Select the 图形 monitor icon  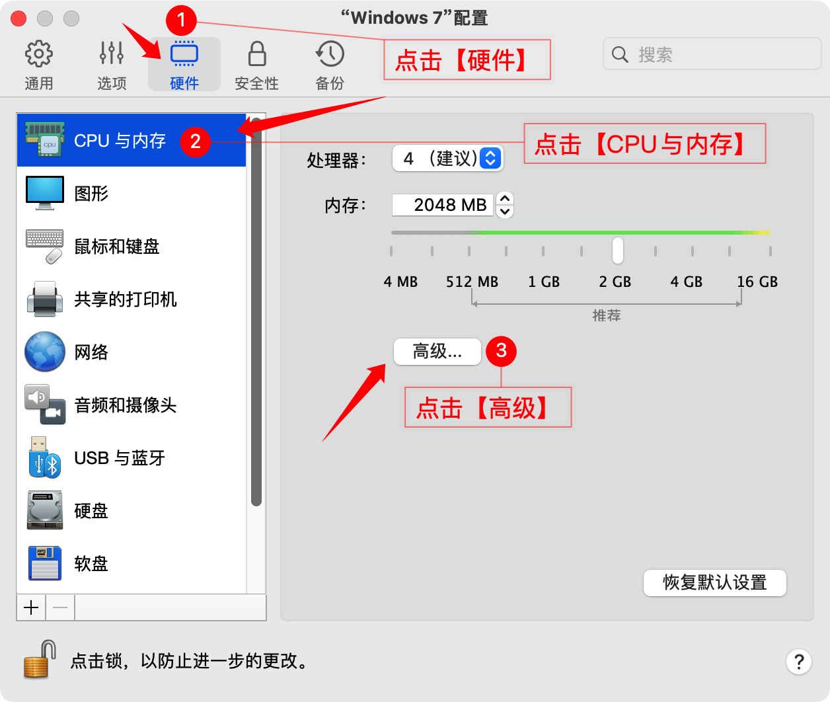pos(45,193)
